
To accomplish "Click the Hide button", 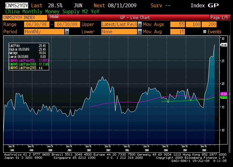I will coord(54,17).
